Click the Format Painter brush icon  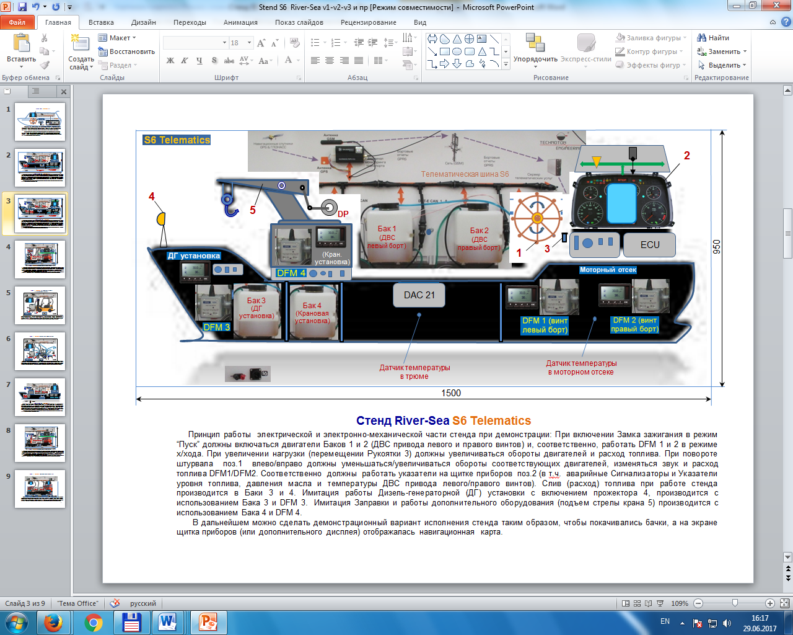(x=45, y=65)
